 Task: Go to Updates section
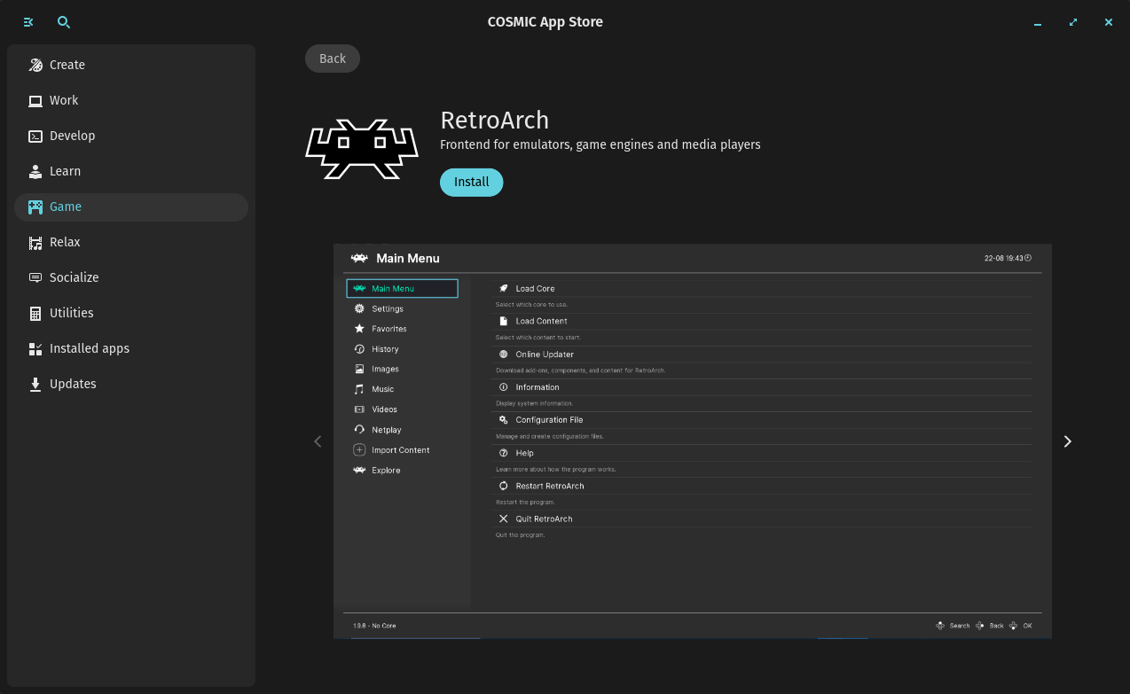coord(131,384)
